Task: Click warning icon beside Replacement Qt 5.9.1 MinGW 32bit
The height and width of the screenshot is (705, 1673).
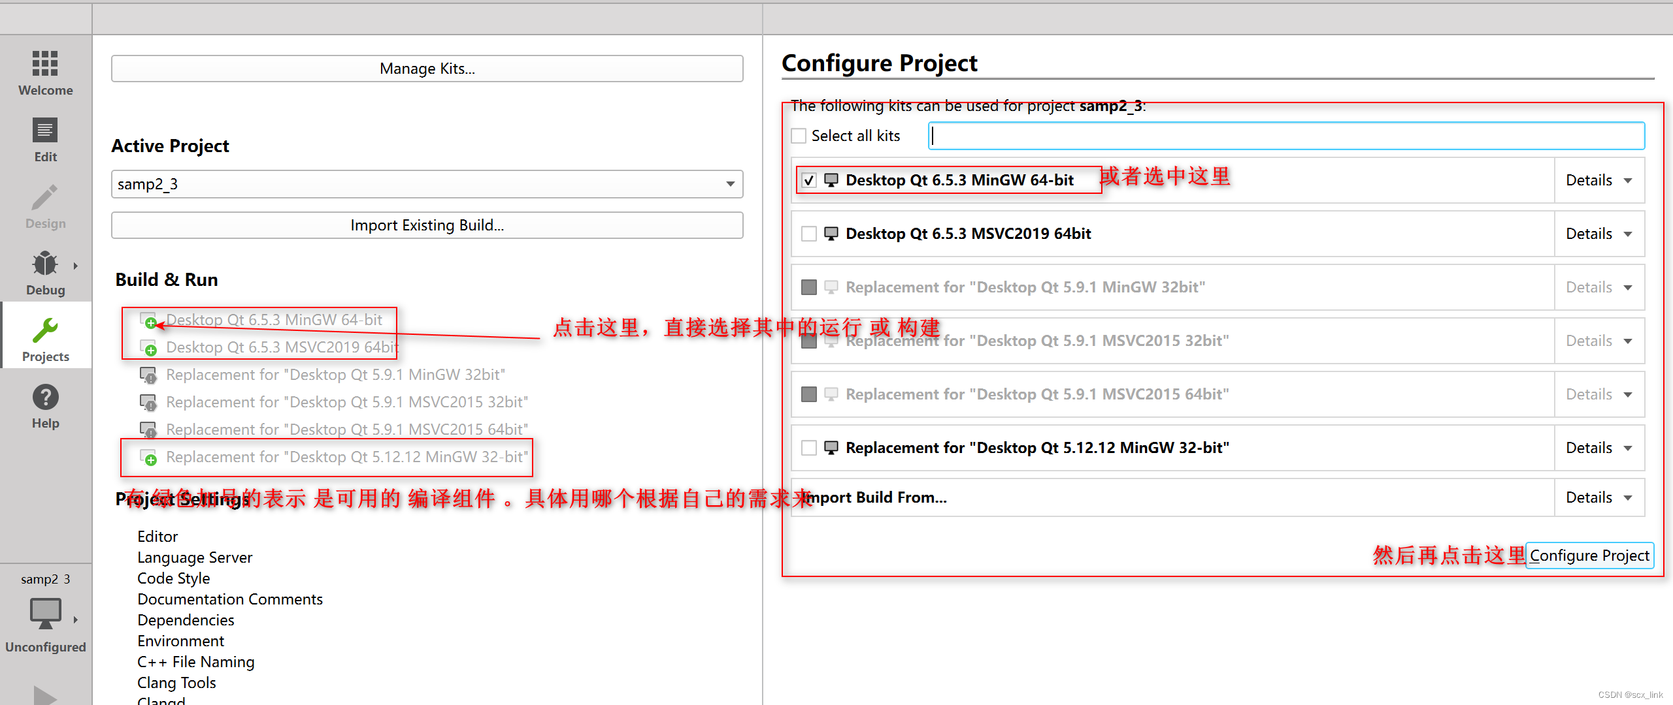Action: [148, 375]
